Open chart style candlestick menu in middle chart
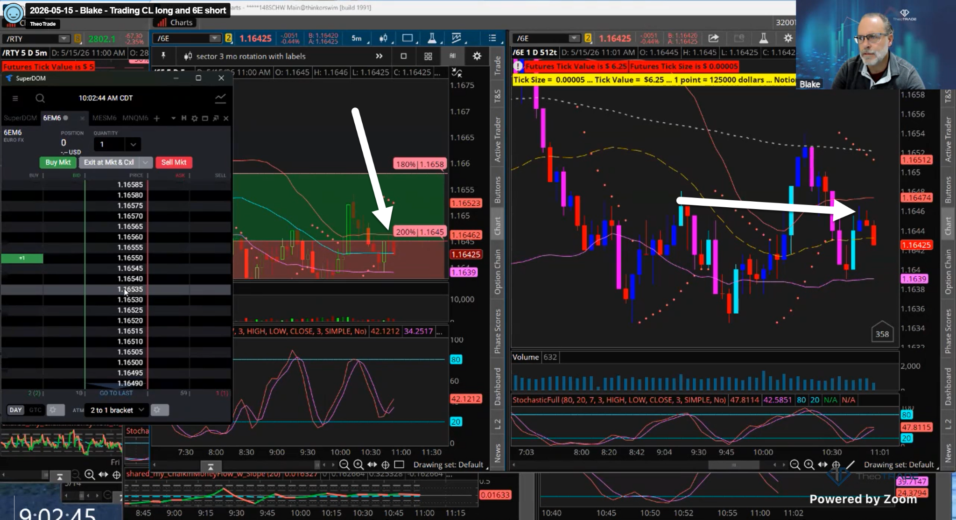 click(384, 38)
